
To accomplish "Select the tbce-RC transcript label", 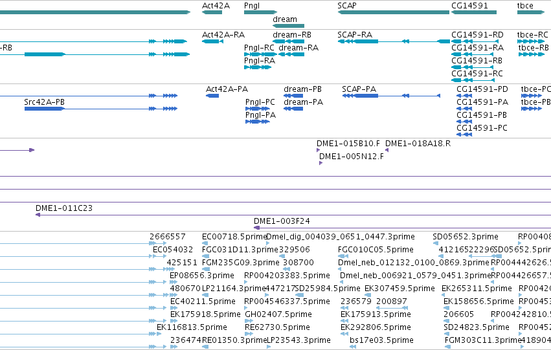I will coord(532,35).
